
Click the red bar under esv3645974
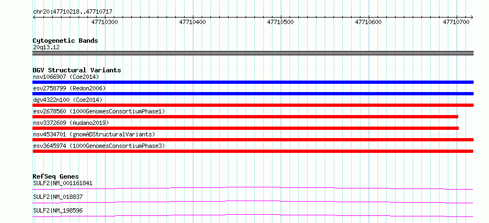pyautogui.click(x=253, y=151)
